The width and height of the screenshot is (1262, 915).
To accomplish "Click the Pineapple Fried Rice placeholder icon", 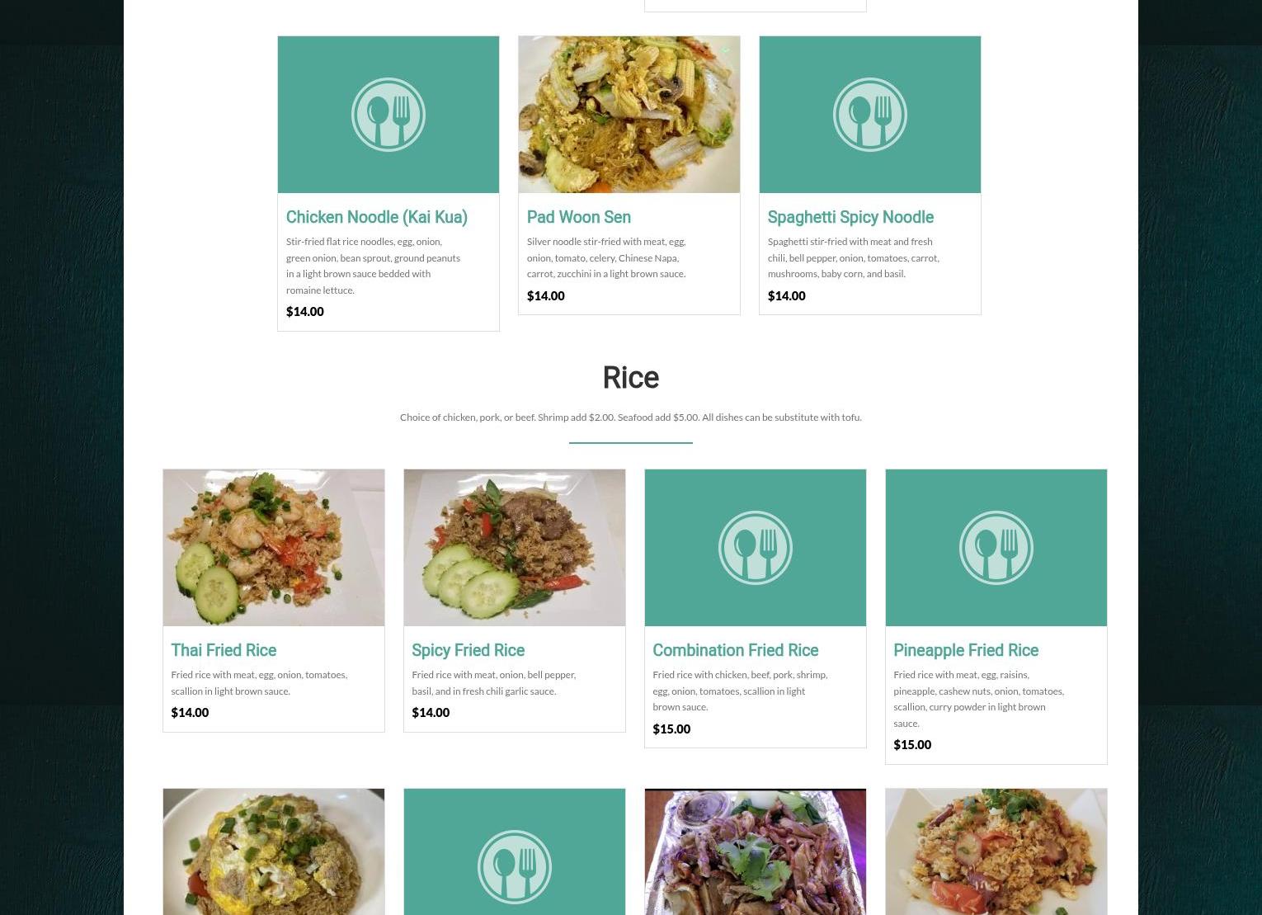I will 996,548.
